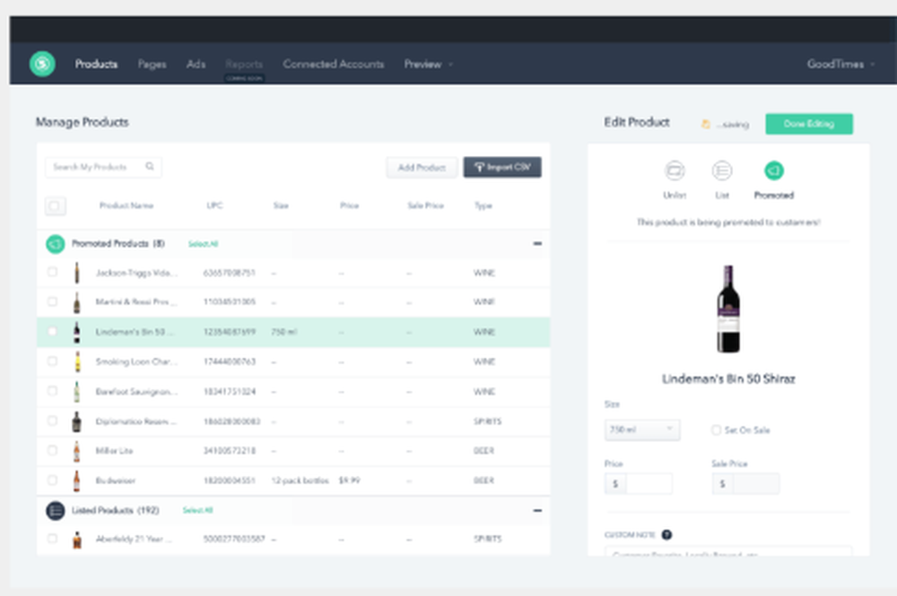Check the Martini & Rossi row checkbox
This screenshot has width=897, height=596.
[x=52, y=302]
